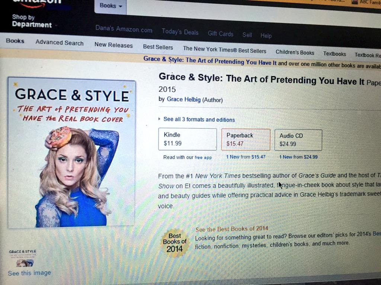
Task: Open Advanced Search
Action: coord(60,43)
